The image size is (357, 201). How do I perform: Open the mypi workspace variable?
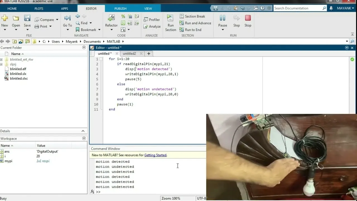tap(8, 161)
